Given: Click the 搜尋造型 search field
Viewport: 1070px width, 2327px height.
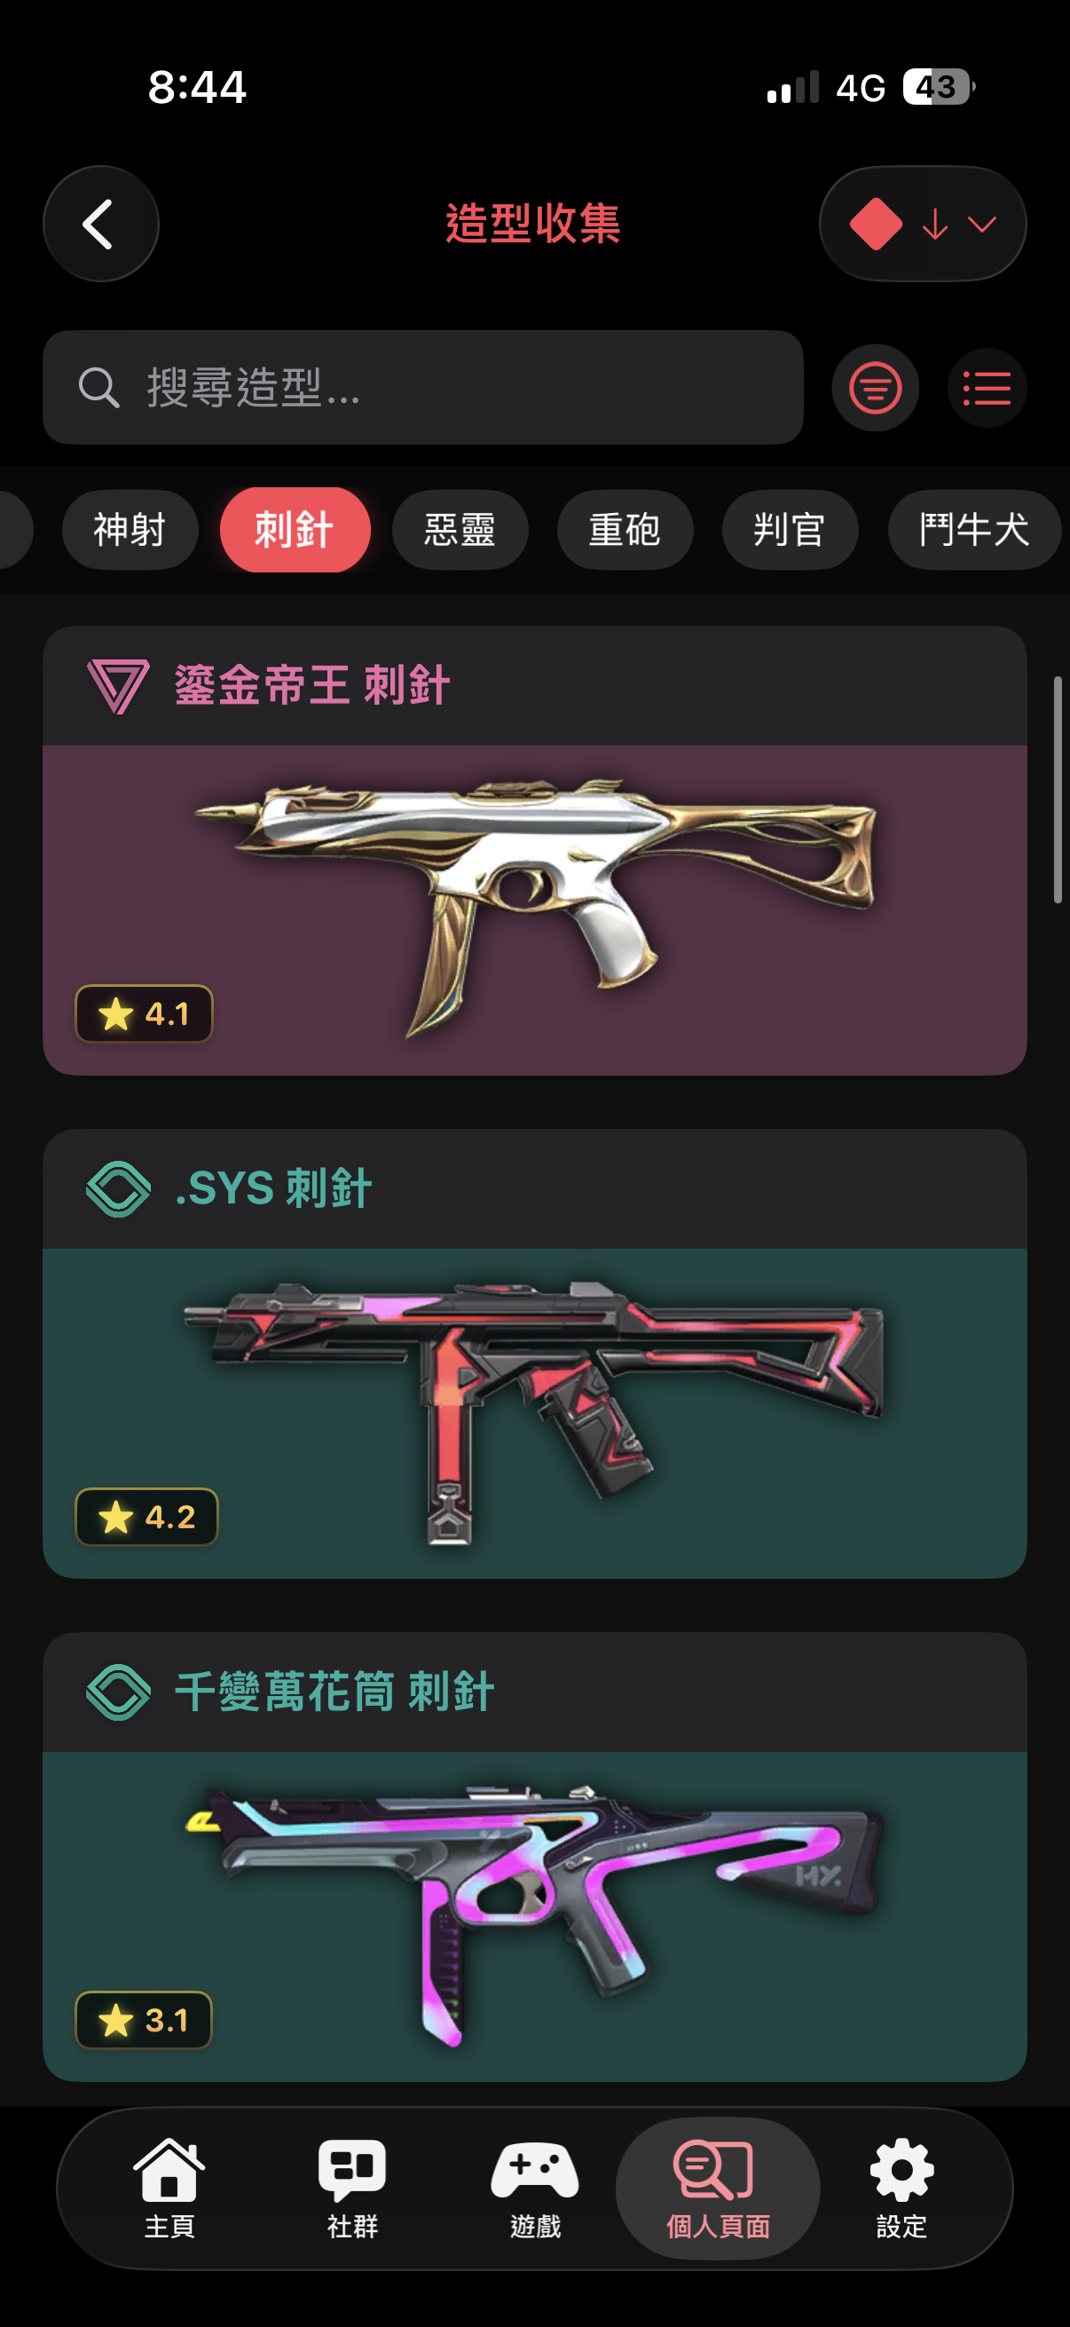Looking at the screenshot, I should (x=422, y=388).
